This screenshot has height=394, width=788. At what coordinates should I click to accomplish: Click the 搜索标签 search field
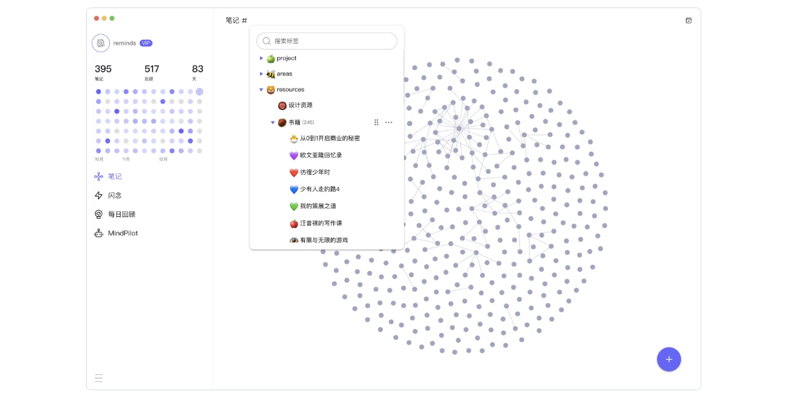[326, 41]
